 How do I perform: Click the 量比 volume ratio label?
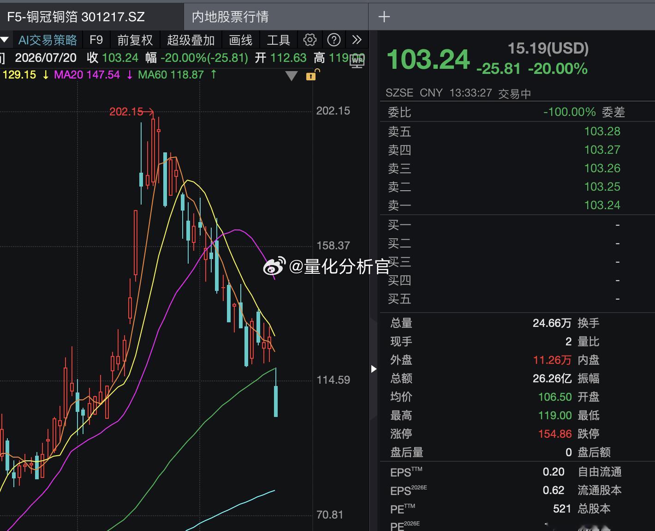pos(589,342)
